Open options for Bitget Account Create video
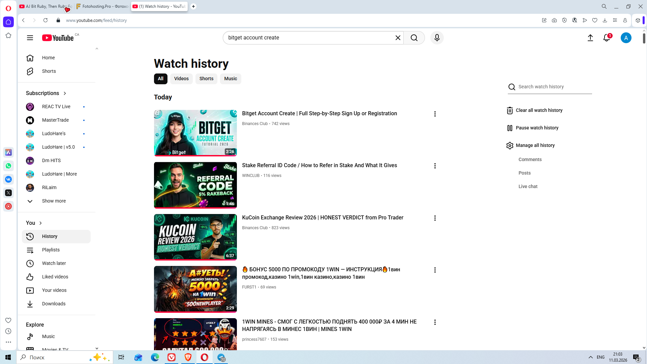Screen dimensions: 647x364 [435, 114]
